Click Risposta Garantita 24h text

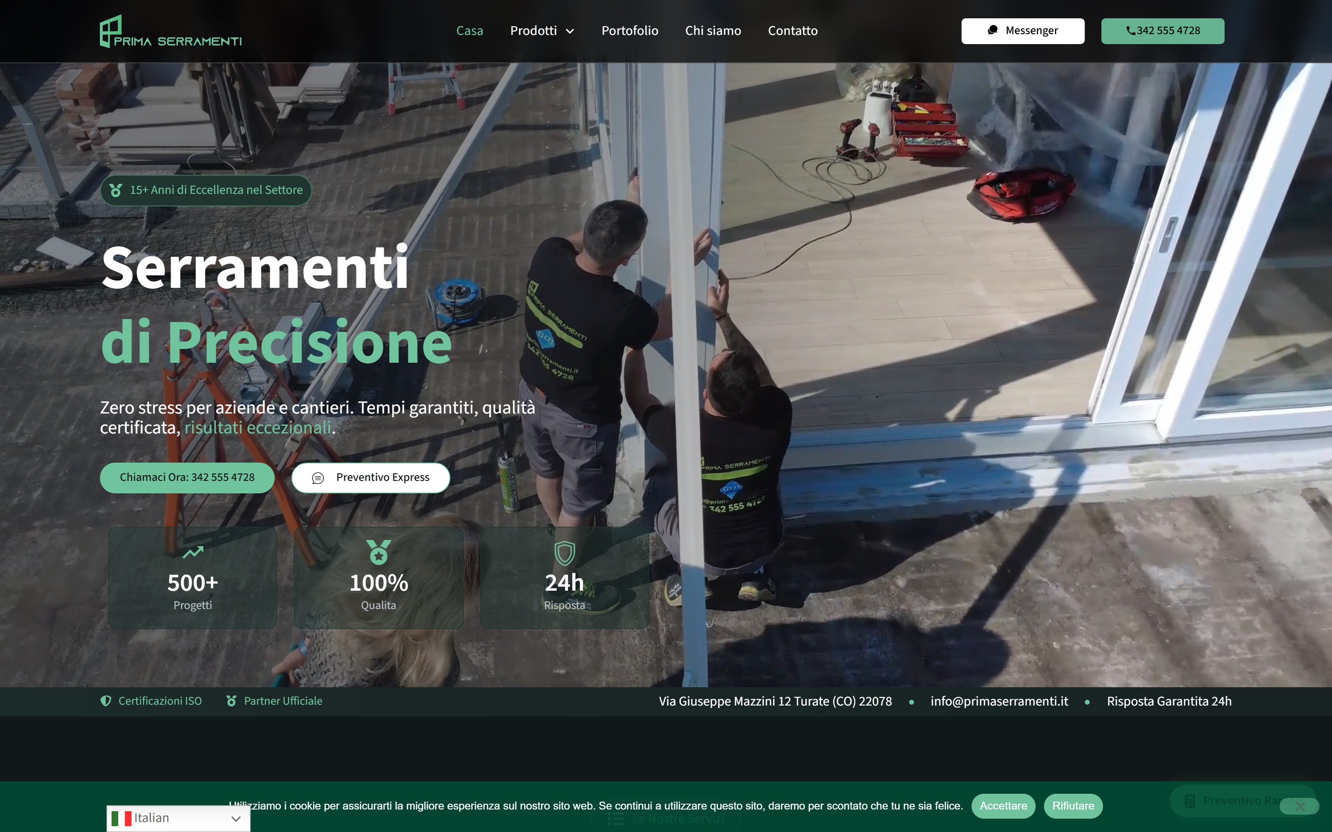click(x=1169, y=702)
